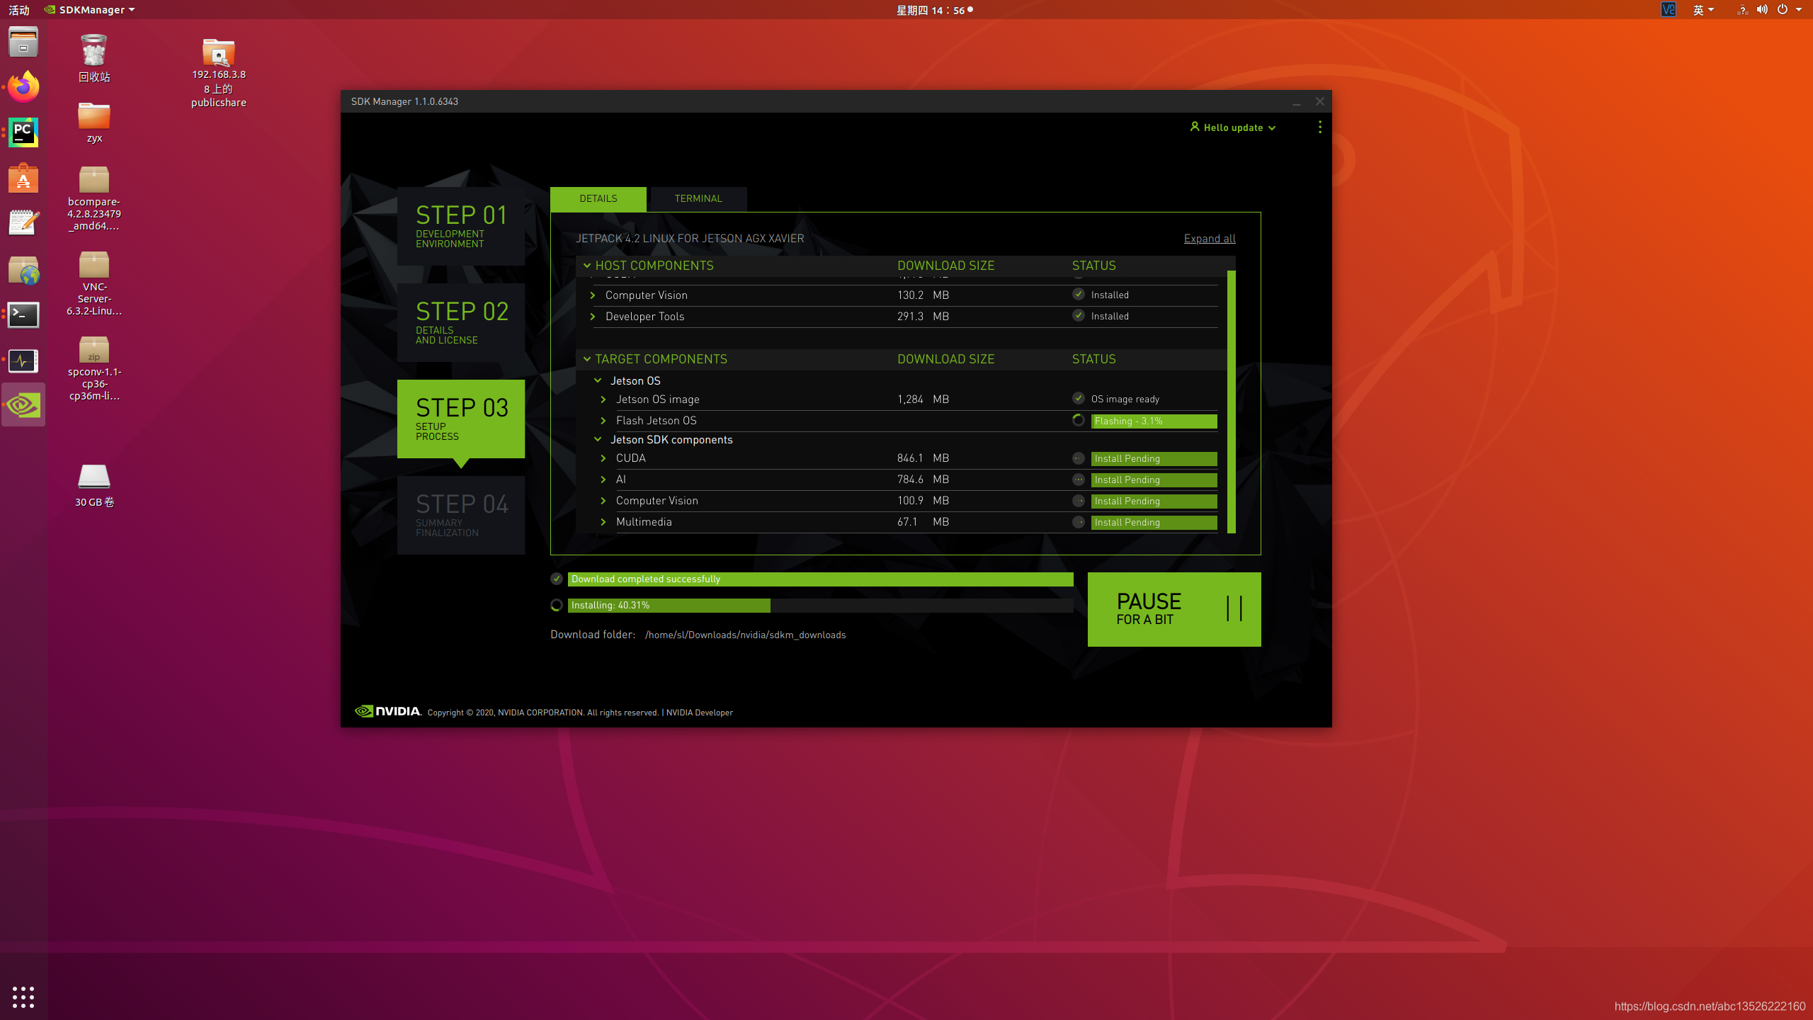
Task: Click the Download completed progress bar
Action: click(820, 579)
